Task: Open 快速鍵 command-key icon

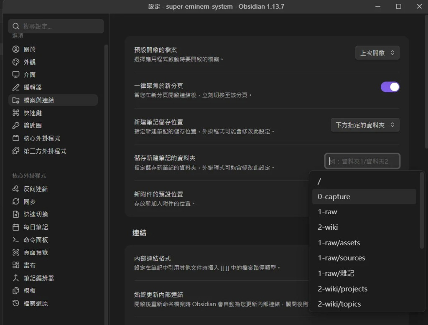Action: [16, 113]
